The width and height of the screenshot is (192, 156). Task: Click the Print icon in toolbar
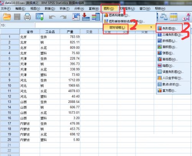point(27,17)
